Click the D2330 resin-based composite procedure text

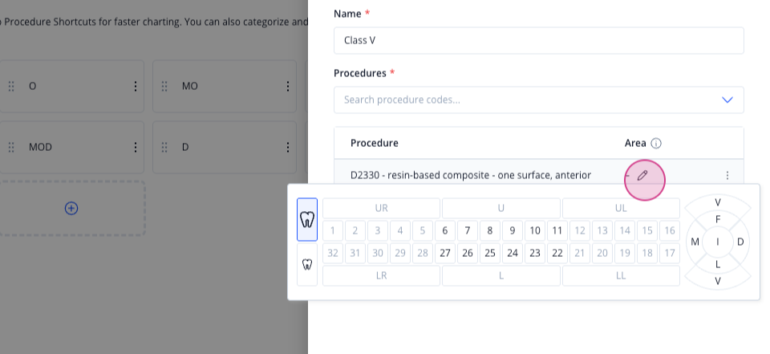click(x=471, y=175)
